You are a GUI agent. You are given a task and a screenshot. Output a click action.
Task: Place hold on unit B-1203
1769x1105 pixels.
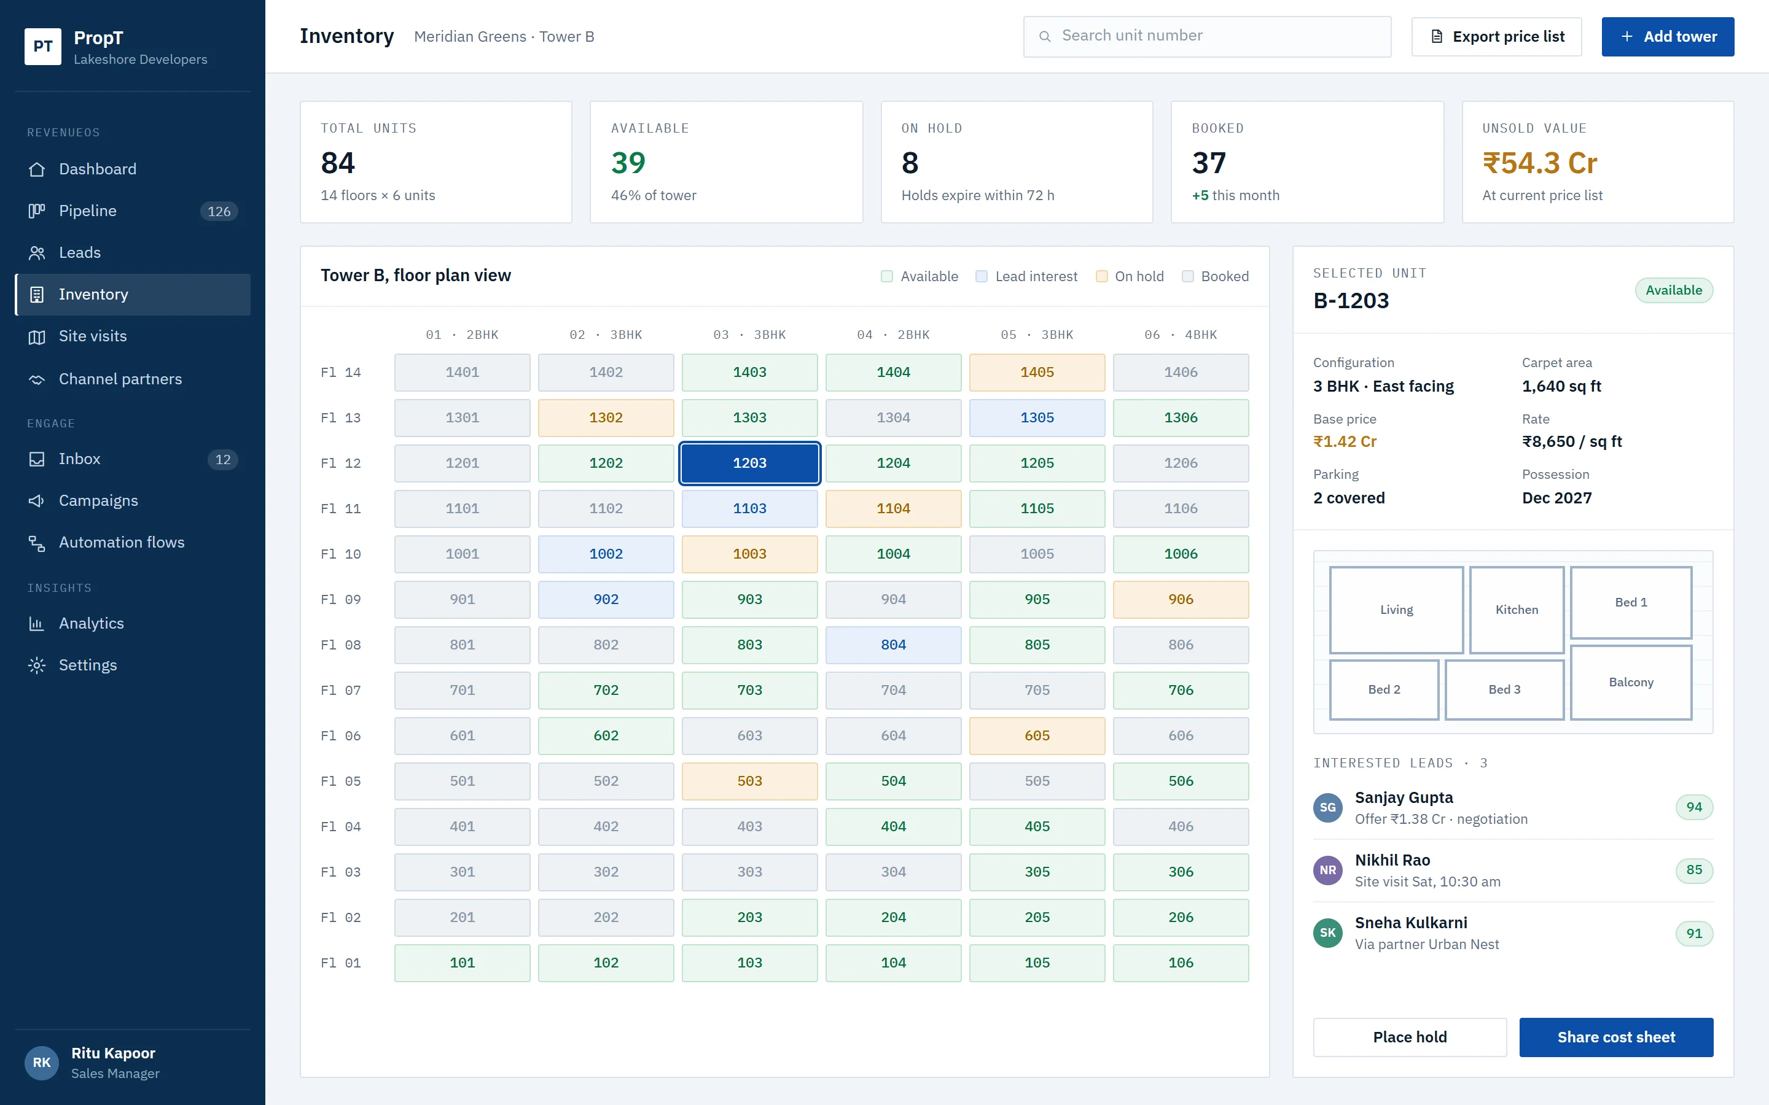[1409, 1037]
